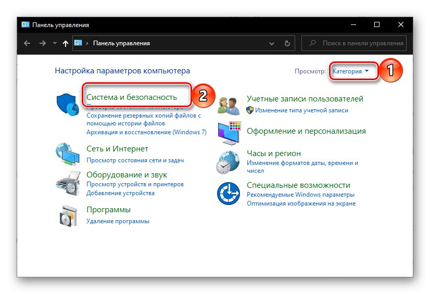
Task: Click Панель управления breadcrumb in address bar
Action: point(121,43)
